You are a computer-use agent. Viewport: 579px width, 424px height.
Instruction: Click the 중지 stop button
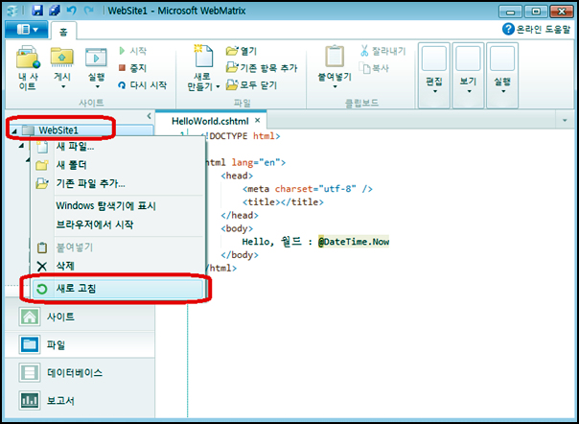pos(133,68)
